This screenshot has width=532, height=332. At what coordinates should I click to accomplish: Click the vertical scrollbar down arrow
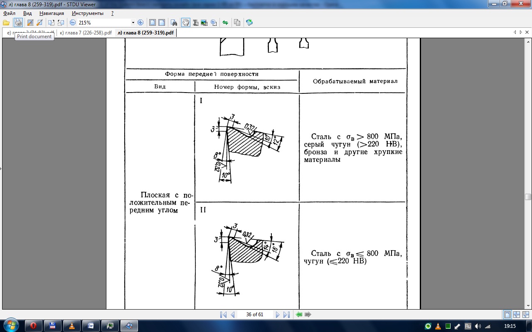[528, 306]
